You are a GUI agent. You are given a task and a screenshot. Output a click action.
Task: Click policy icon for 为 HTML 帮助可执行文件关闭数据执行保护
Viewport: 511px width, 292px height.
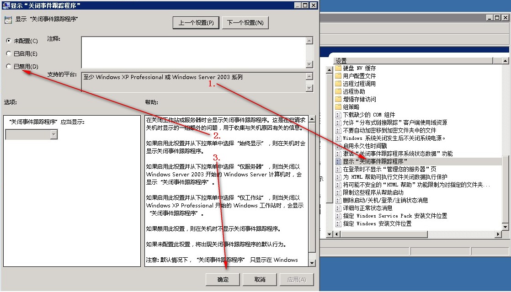[338, 177]
